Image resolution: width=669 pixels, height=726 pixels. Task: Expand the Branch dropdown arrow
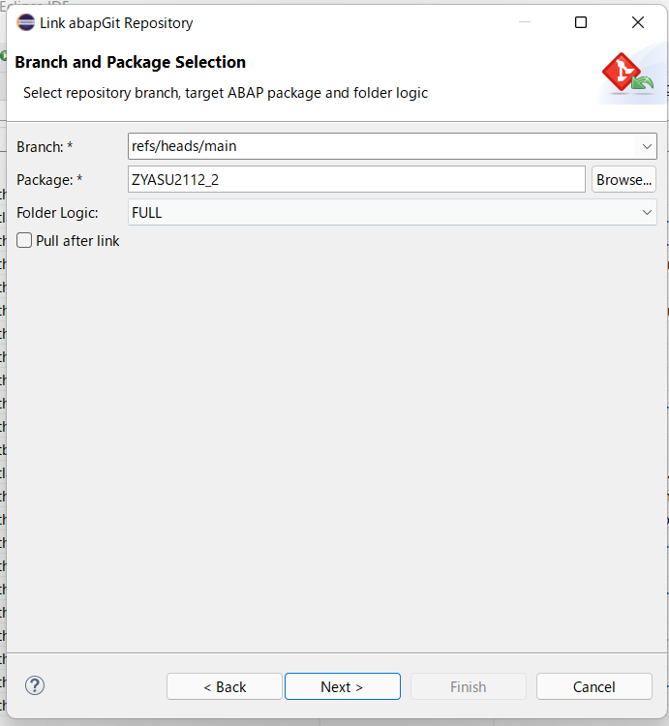click(x=646, y=146)
